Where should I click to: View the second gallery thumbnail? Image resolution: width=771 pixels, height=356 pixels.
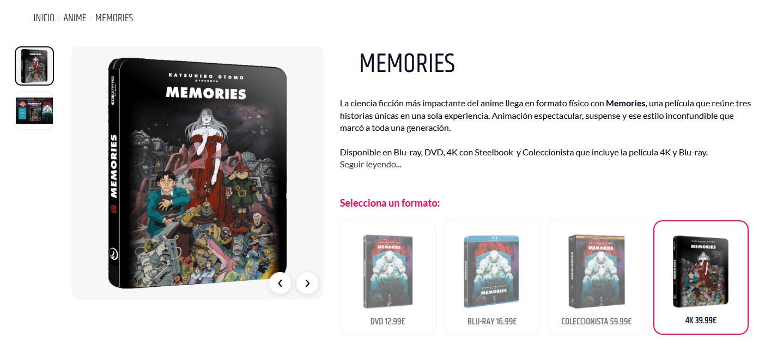click(x=34, y=111)
